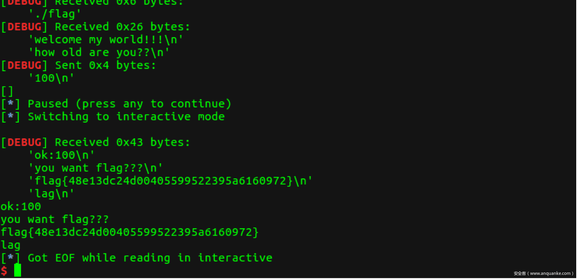This screenshot has width=578, height=279.
Task: Click the quoted 'lag\n' debug string
Action: coord(51,194)
